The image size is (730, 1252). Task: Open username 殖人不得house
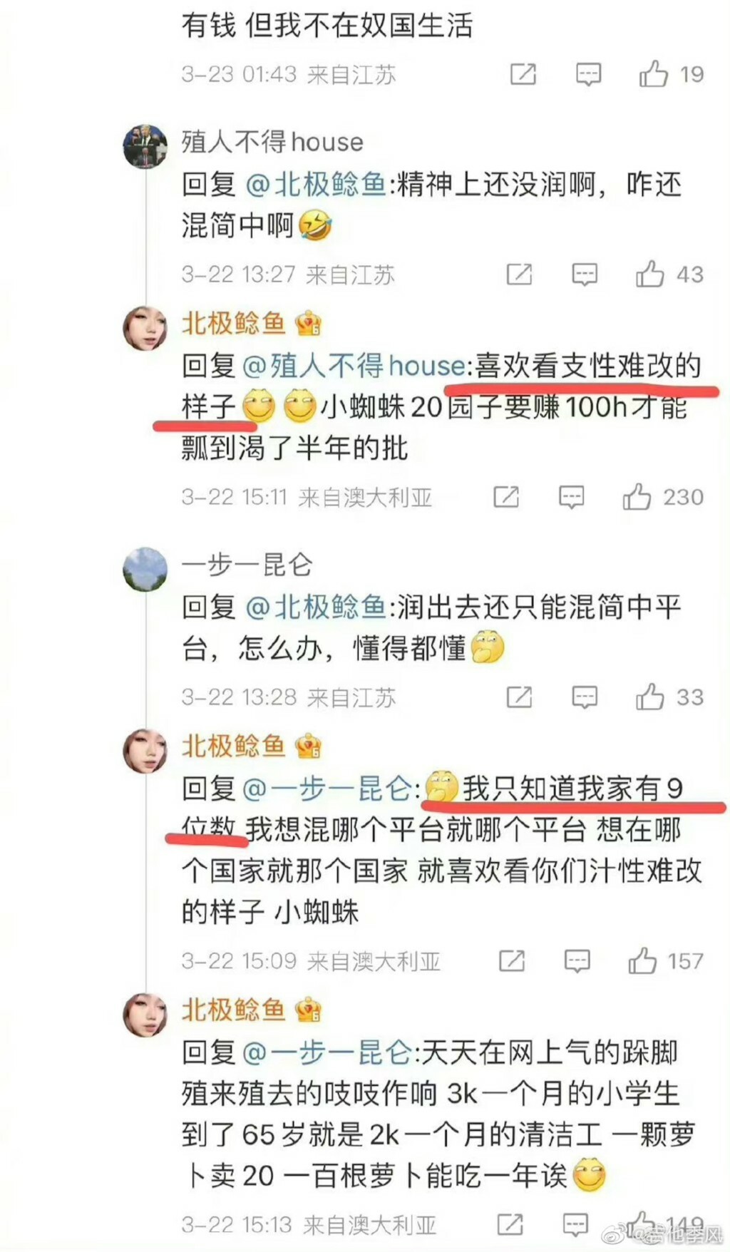[272, 142]
